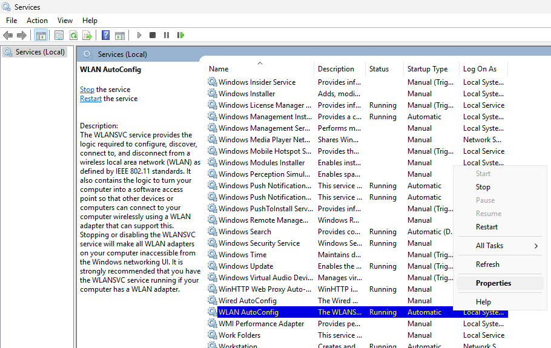Expand the All Tasks submenu arrow
This screenshot has height=348, width=551.
(536, 246)
